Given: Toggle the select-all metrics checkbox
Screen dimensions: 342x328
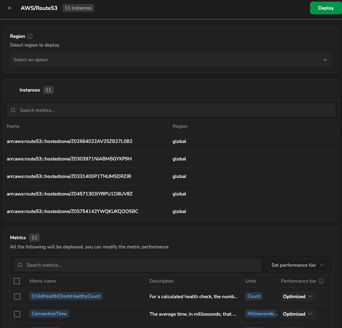Looking at the screenshot, I should coord(17,281).
